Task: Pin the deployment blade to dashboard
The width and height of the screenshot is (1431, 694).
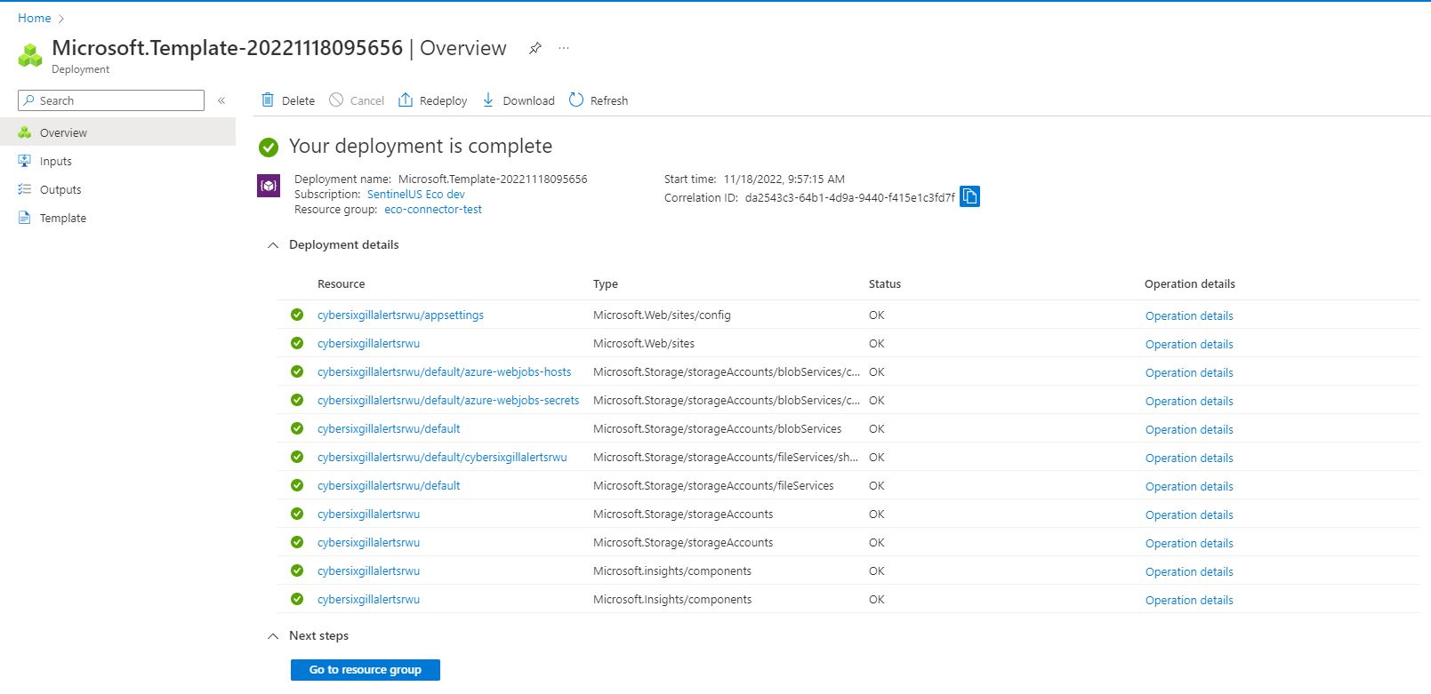Action: (535, 48)
